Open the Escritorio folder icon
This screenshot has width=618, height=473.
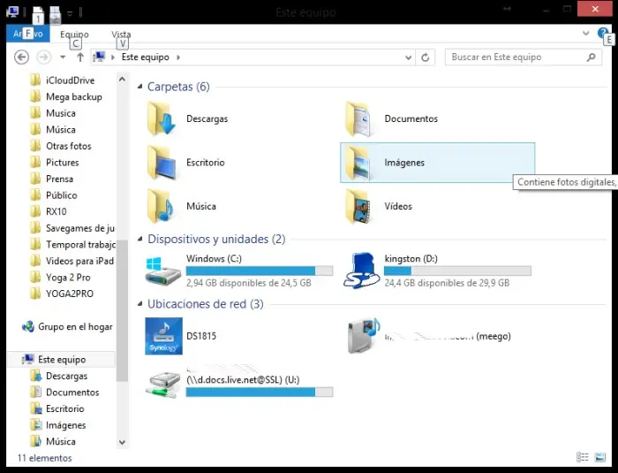(x=162, y=163)
